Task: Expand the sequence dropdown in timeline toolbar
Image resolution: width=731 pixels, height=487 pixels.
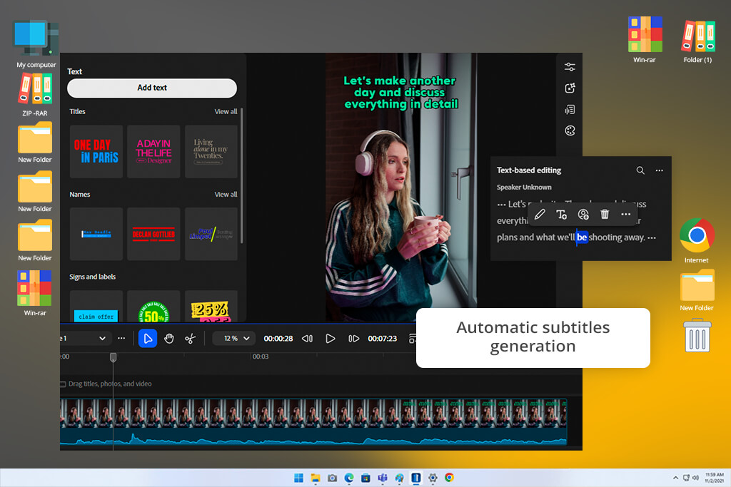Action: 102,339
